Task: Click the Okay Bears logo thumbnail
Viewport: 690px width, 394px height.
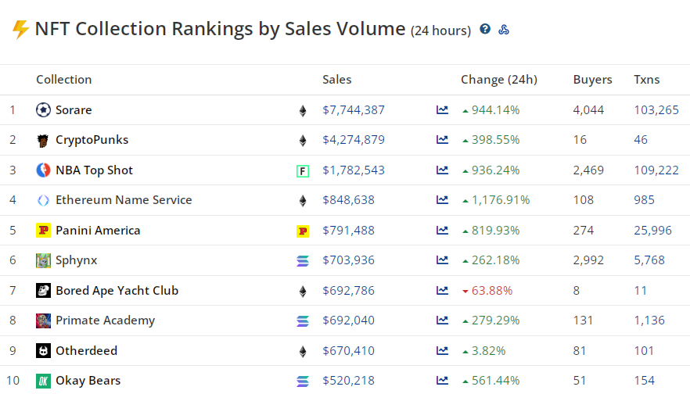Action: click(44, 381)
